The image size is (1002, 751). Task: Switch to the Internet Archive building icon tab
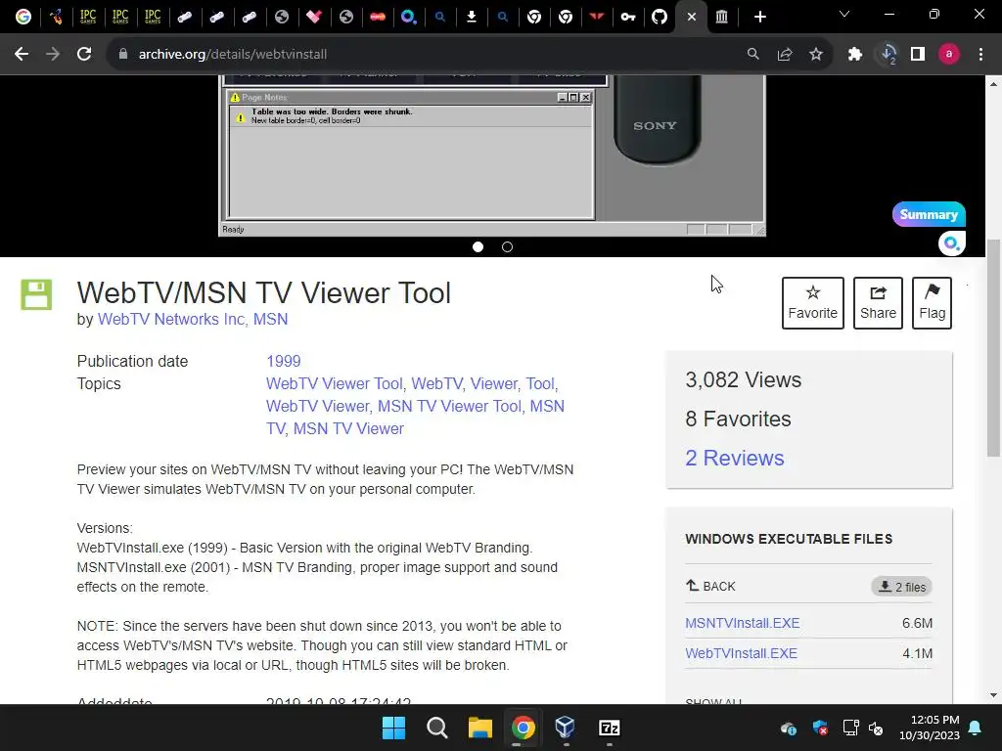click(x=721, y=17)
